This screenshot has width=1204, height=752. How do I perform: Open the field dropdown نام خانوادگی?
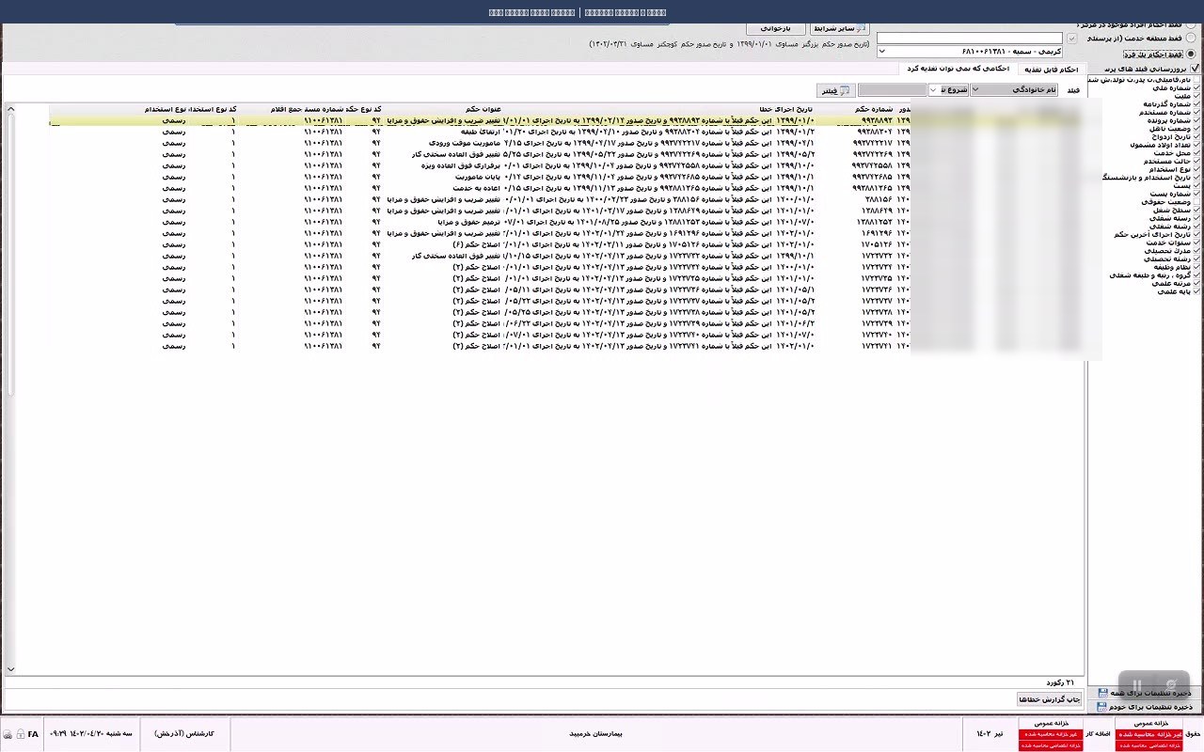(1014, 90)
